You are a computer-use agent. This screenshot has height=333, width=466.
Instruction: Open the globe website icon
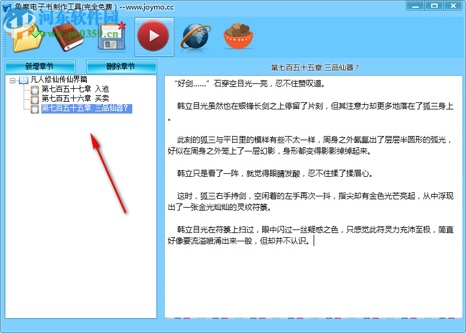coord(195,37)
